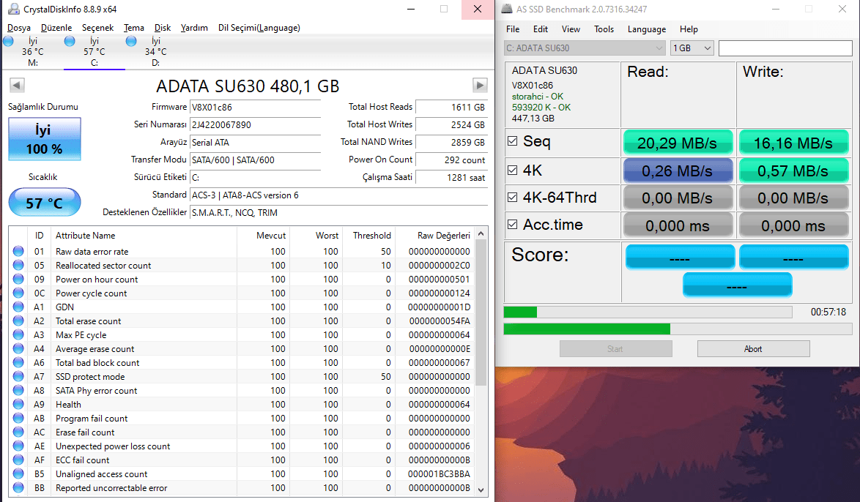Click the Firmware field V8X01c86
The height and width of the screenshot is (502, 860).
coord(255,108)
